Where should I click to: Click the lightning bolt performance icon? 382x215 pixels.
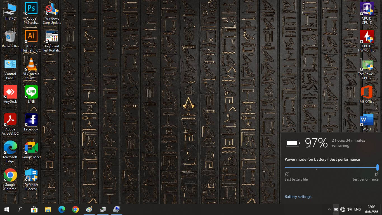pos(376,174)
